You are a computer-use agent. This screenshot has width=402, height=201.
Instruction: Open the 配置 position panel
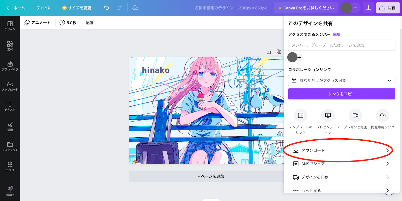point(89,23)
